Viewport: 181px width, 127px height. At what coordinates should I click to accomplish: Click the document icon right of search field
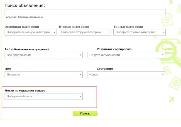point(166,20)
